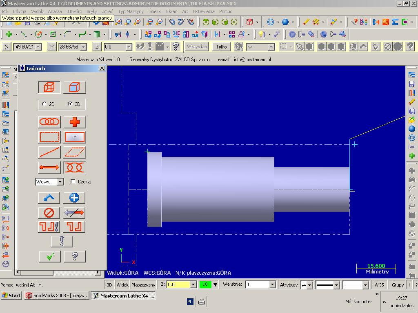Screen dimensions: 418x313
Task: Click the blue shaded sphere icon
Action: pyautogui.click(x=285, y=22)
